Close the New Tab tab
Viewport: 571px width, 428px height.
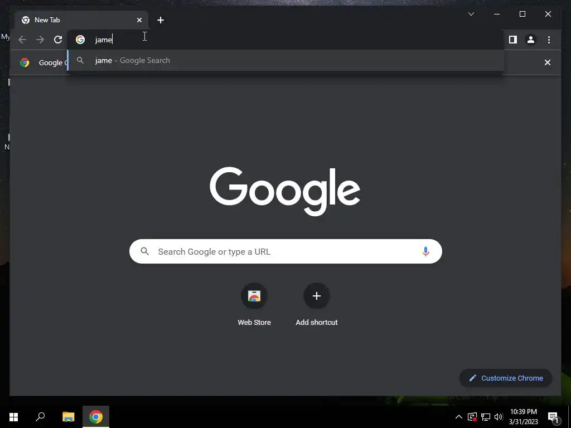(x=139, y=20)
